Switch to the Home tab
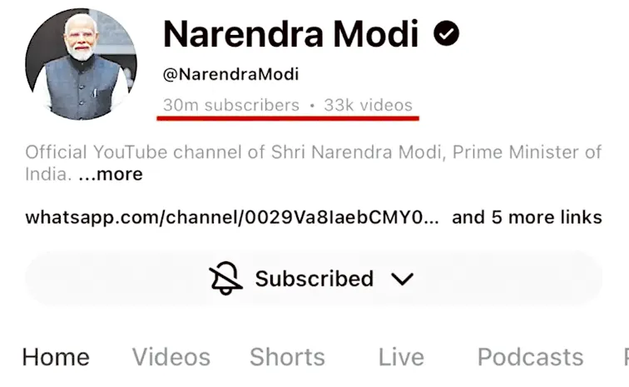The width and height of the screenshot is (629, 387). point(56,357)
